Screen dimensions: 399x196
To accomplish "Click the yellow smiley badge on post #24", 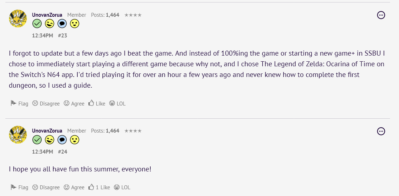I will 74,140.
